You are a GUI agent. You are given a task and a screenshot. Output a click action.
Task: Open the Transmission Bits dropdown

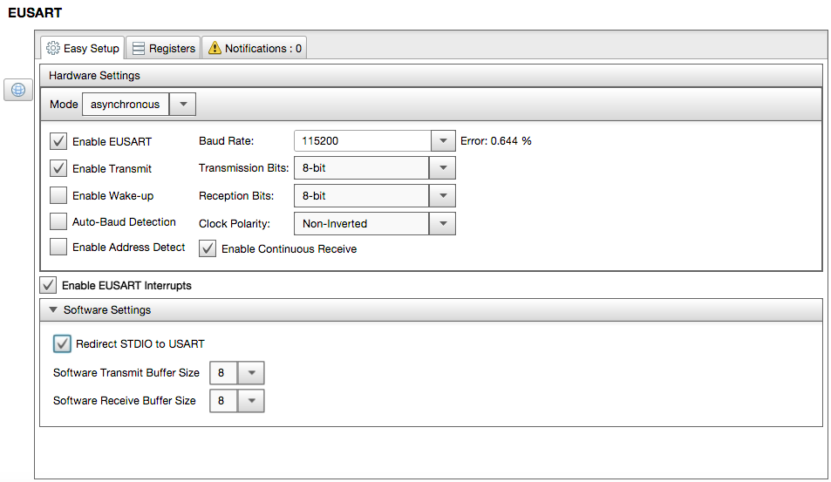pyautogui.click(x=443, y=168)
